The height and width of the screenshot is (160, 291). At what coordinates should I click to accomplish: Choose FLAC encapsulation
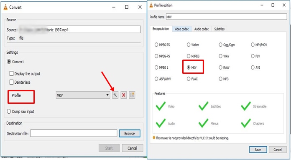pos(189,79)
